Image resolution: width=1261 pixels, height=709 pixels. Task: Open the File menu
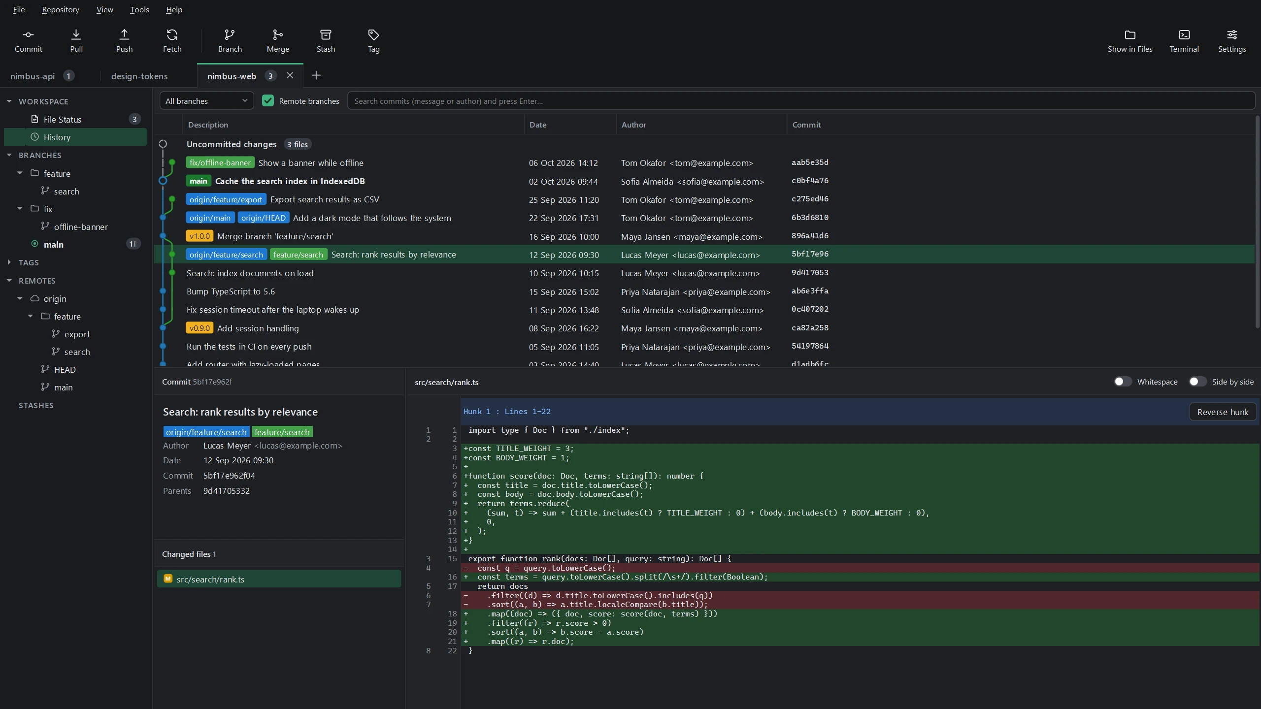(x=19, y=9)
